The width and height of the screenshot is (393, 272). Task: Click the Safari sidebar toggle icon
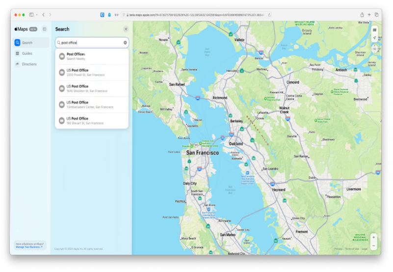[x=31, y=15]
